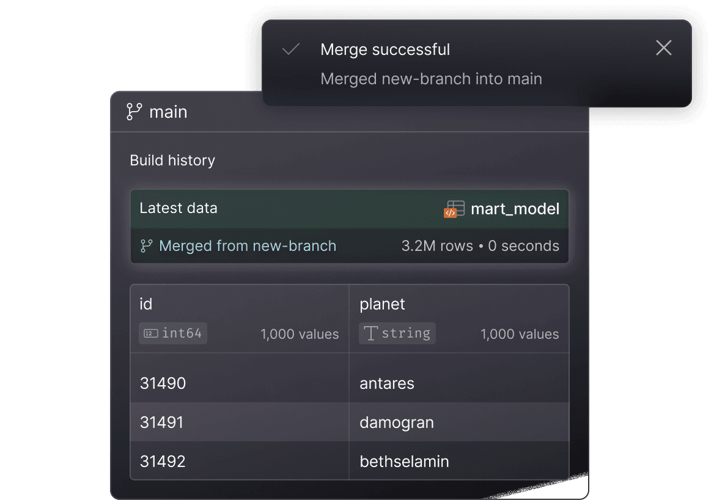Screen dimensions: 714x500
Task: Click the Build history heading
Action: (x=172, y=161)
